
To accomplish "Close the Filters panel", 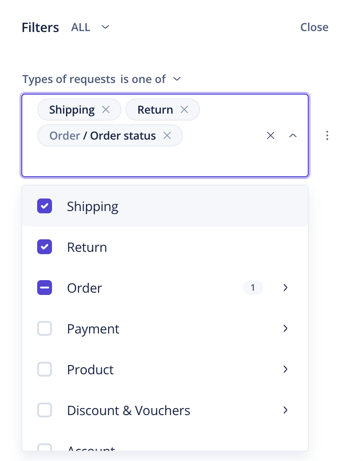I will click(x=314, y=27).
